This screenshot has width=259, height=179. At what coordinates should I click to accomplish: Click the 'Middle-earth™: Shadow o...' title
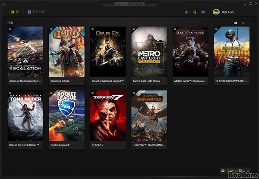pyautogui.click(x=190, y=81)
